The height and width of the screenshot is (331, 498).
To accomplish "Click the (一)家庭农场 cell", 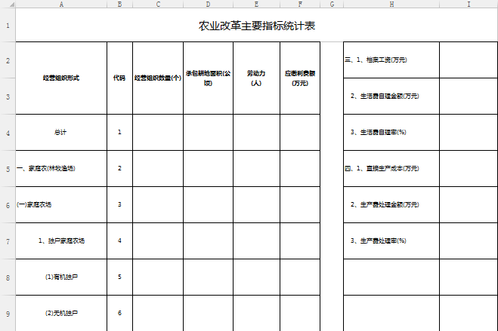I will [60, 204].
